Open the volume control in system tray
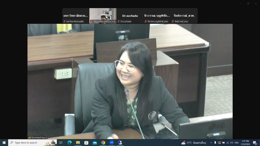 click(231, 143)
